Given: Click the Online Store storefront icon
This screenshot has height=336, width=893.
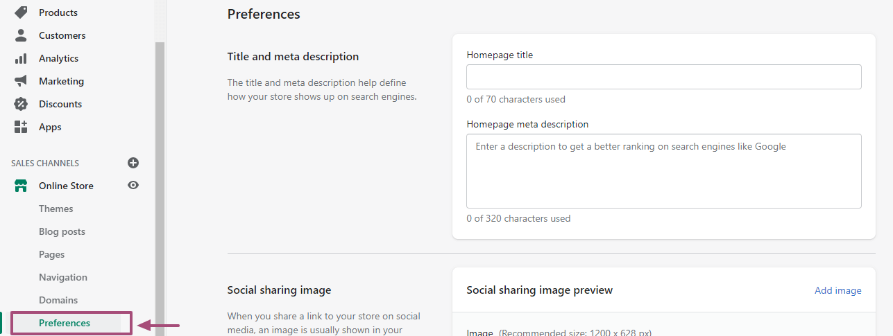Looking at the screenshot, I should pyautogui.click(x=21, y=186).
